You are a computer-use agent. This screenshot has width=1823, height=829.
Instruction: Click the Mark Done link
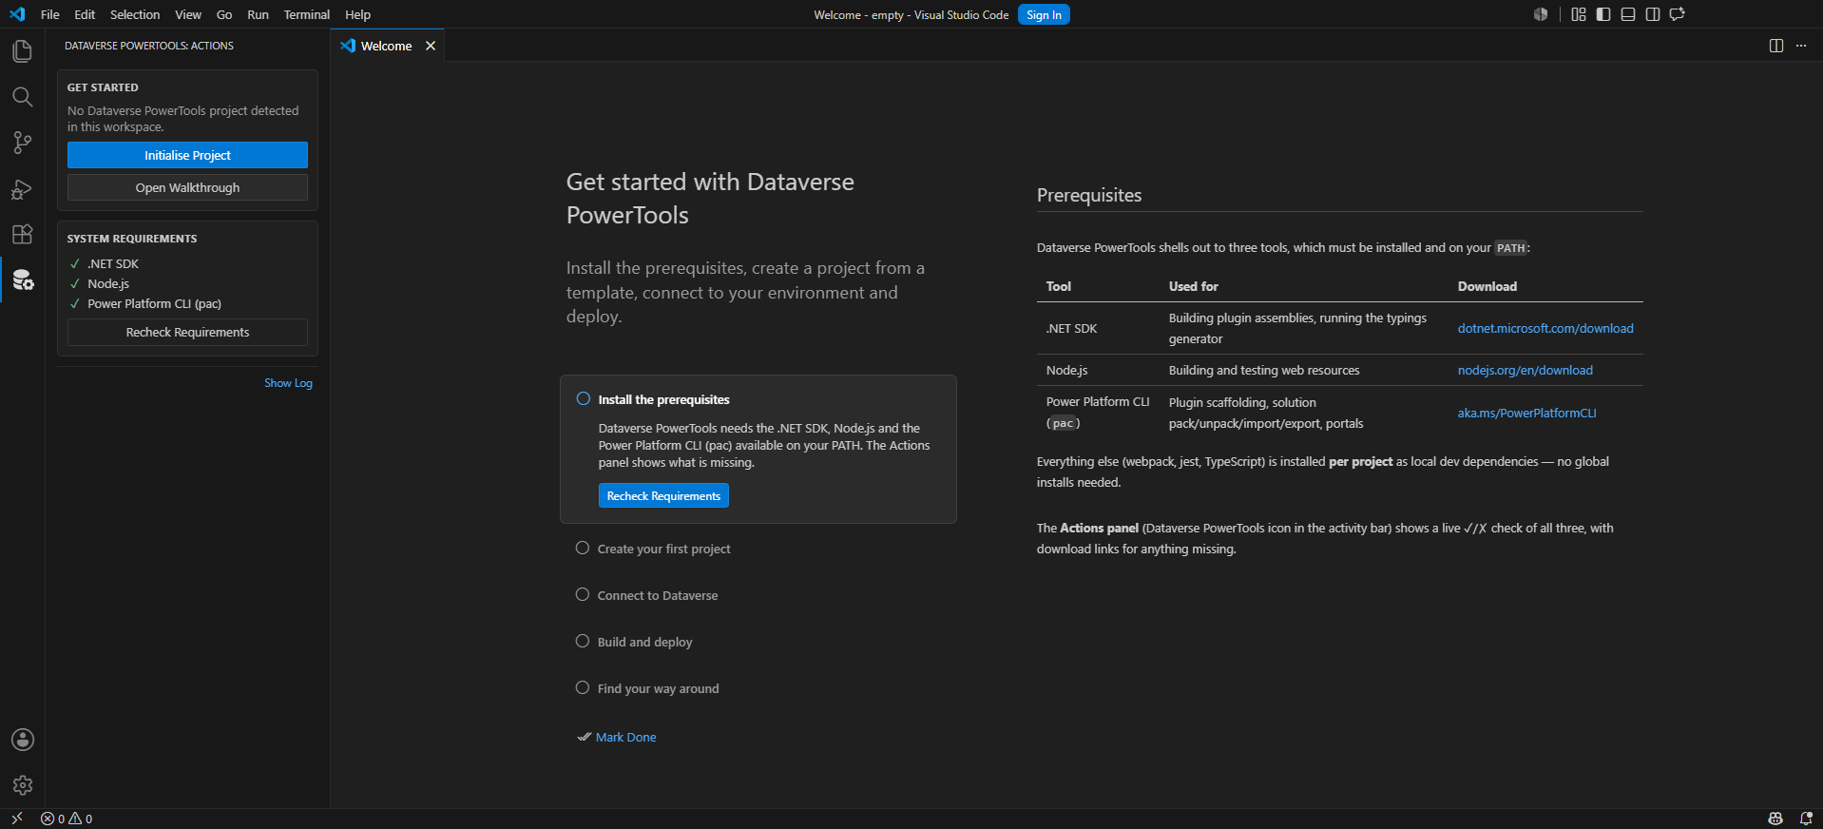coord(625,737)
